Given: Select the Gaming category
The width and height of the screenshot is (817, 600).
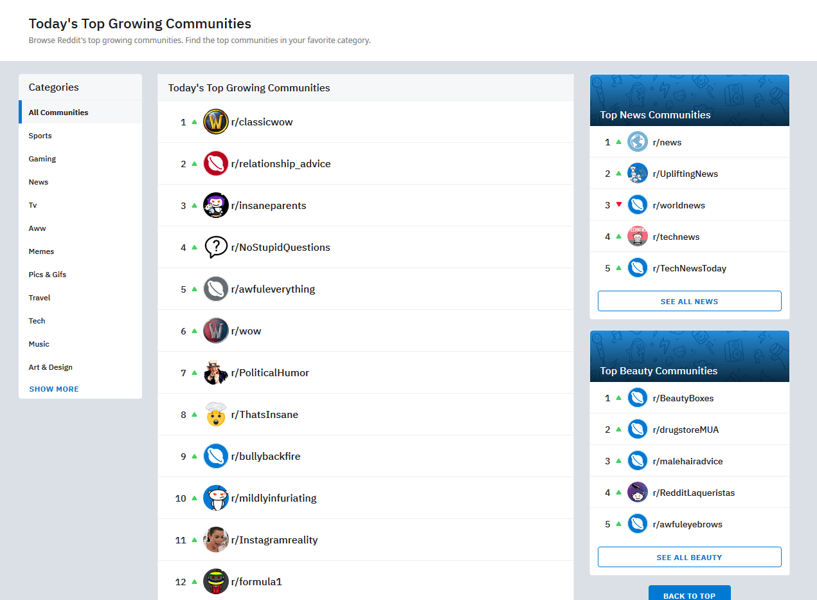Looking at the screenshot, I should click(42, 159).
